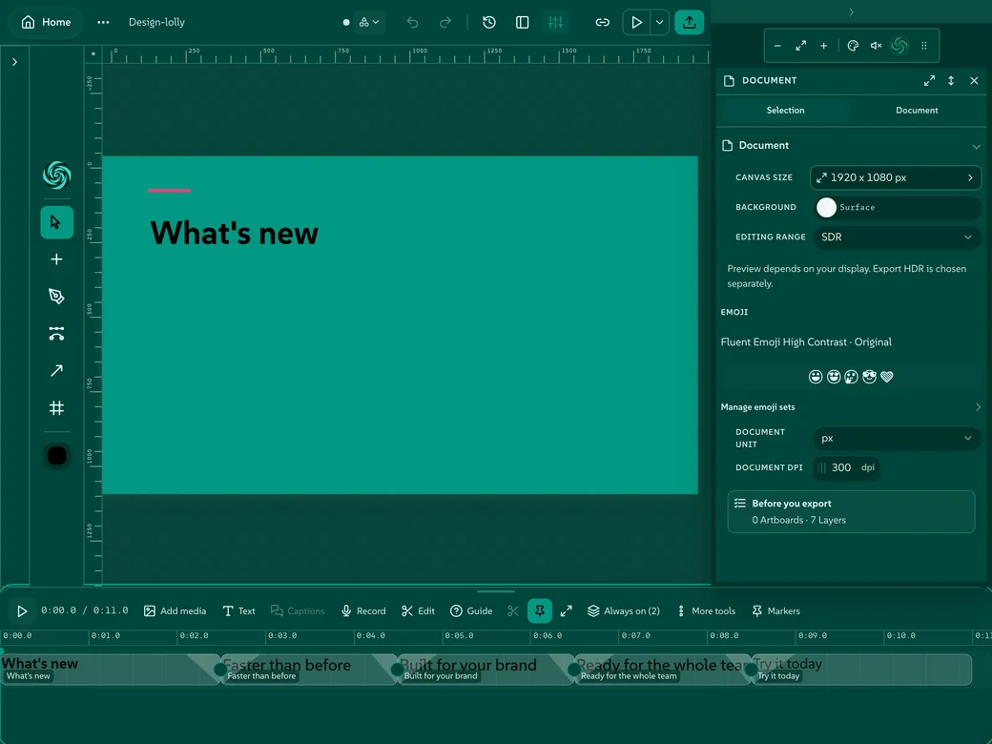
Task: Select the Pen tool
Action: [57, 296]
